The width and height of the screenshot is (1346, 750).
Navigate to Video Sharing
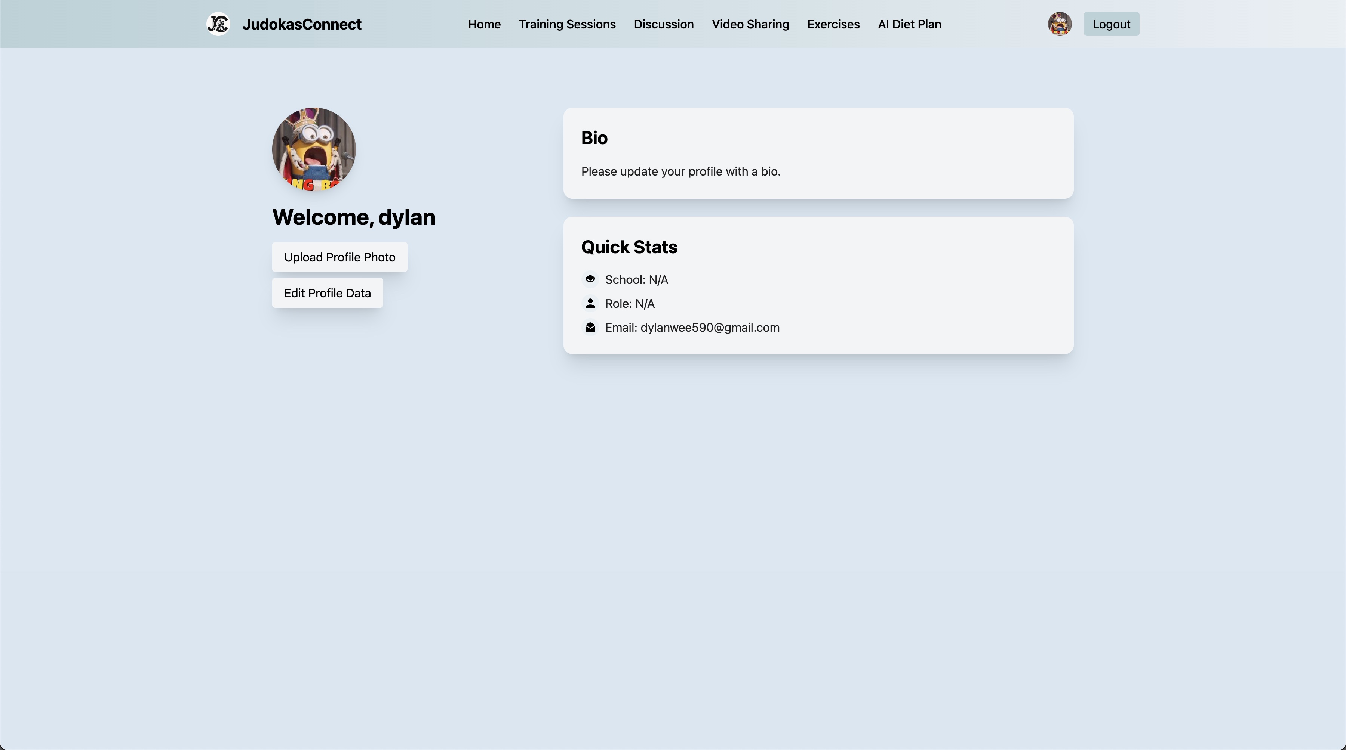click(750, 25)
